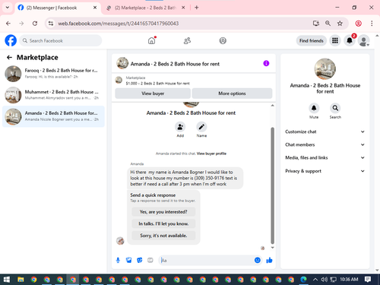
Task: Choose a GIF icon
Action: pyautogui.click(x=150, y=260)
